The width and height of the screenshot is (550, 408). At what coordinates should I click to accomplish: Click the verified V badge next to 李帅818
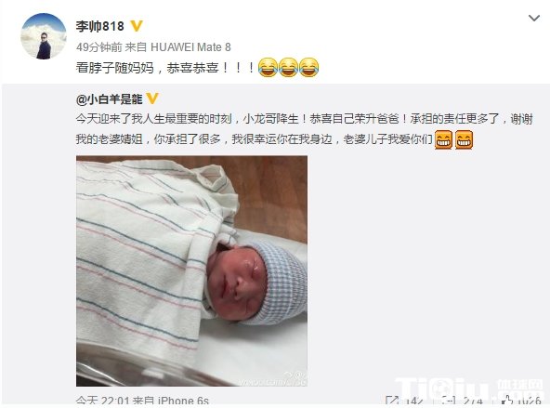(137, 26)
